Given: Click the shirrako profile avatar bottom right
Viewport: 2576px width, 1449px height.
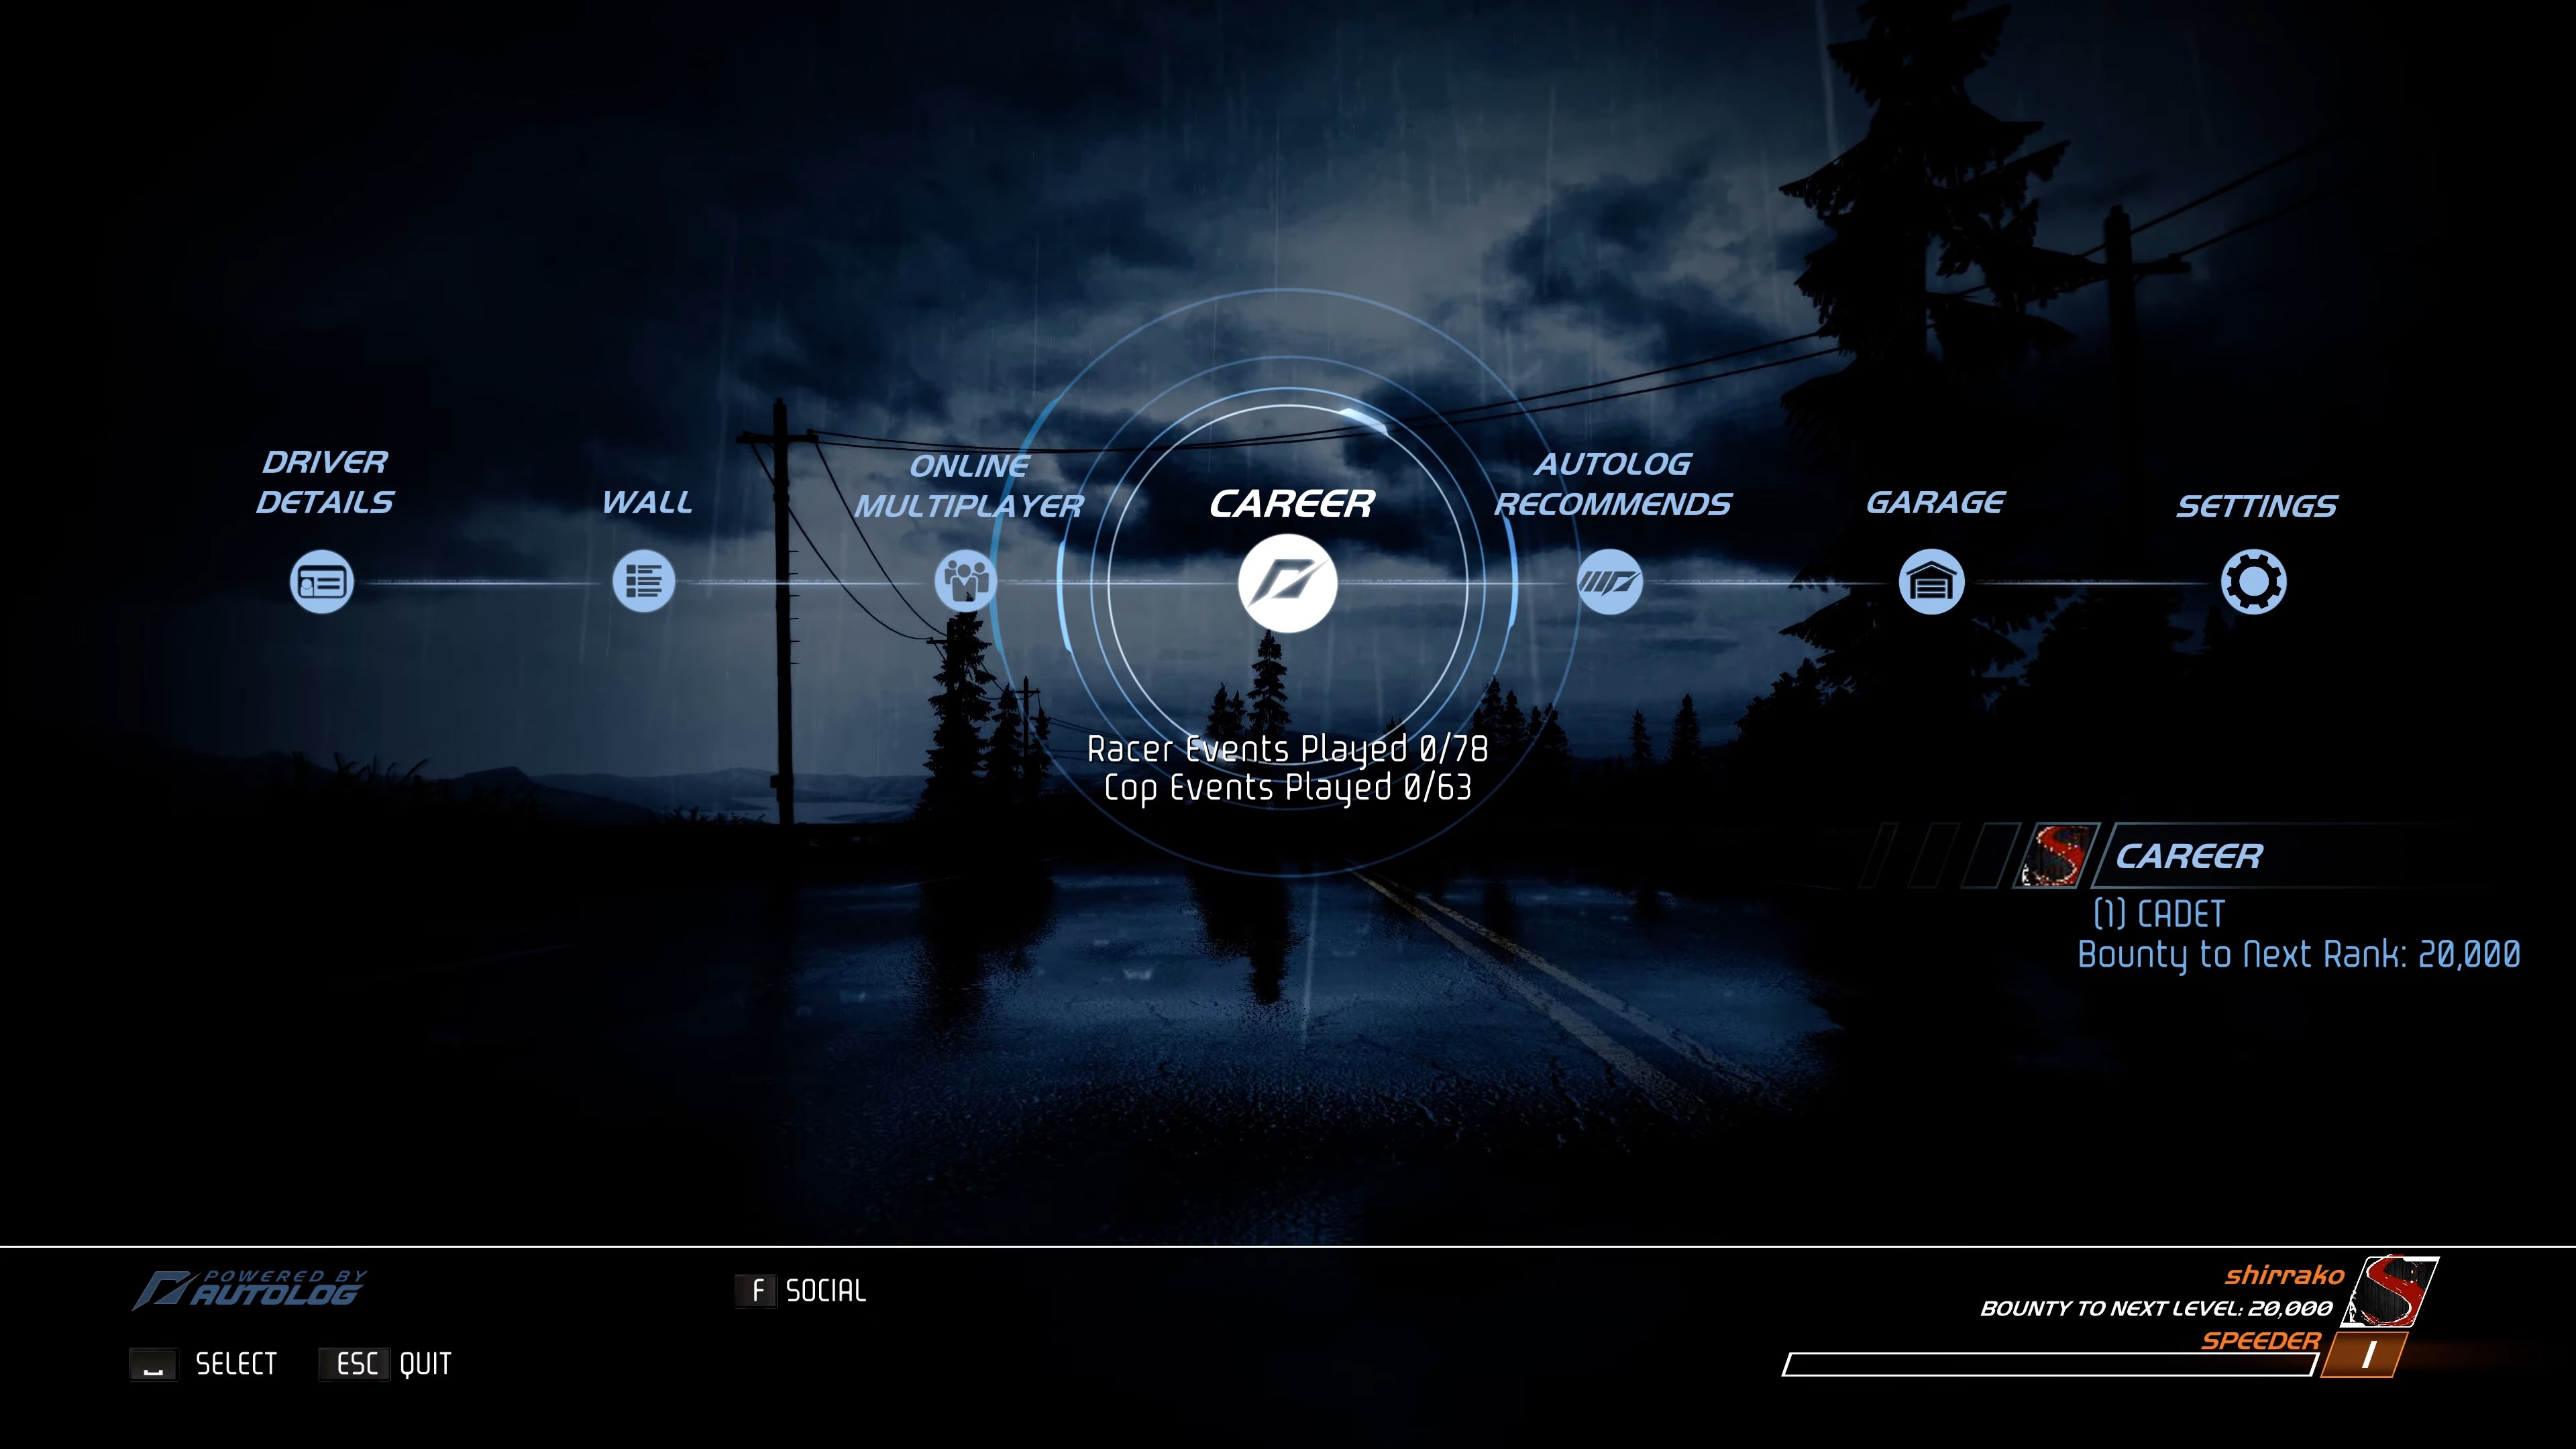Looking at the screenshot, I should tap(2391, 1291).
